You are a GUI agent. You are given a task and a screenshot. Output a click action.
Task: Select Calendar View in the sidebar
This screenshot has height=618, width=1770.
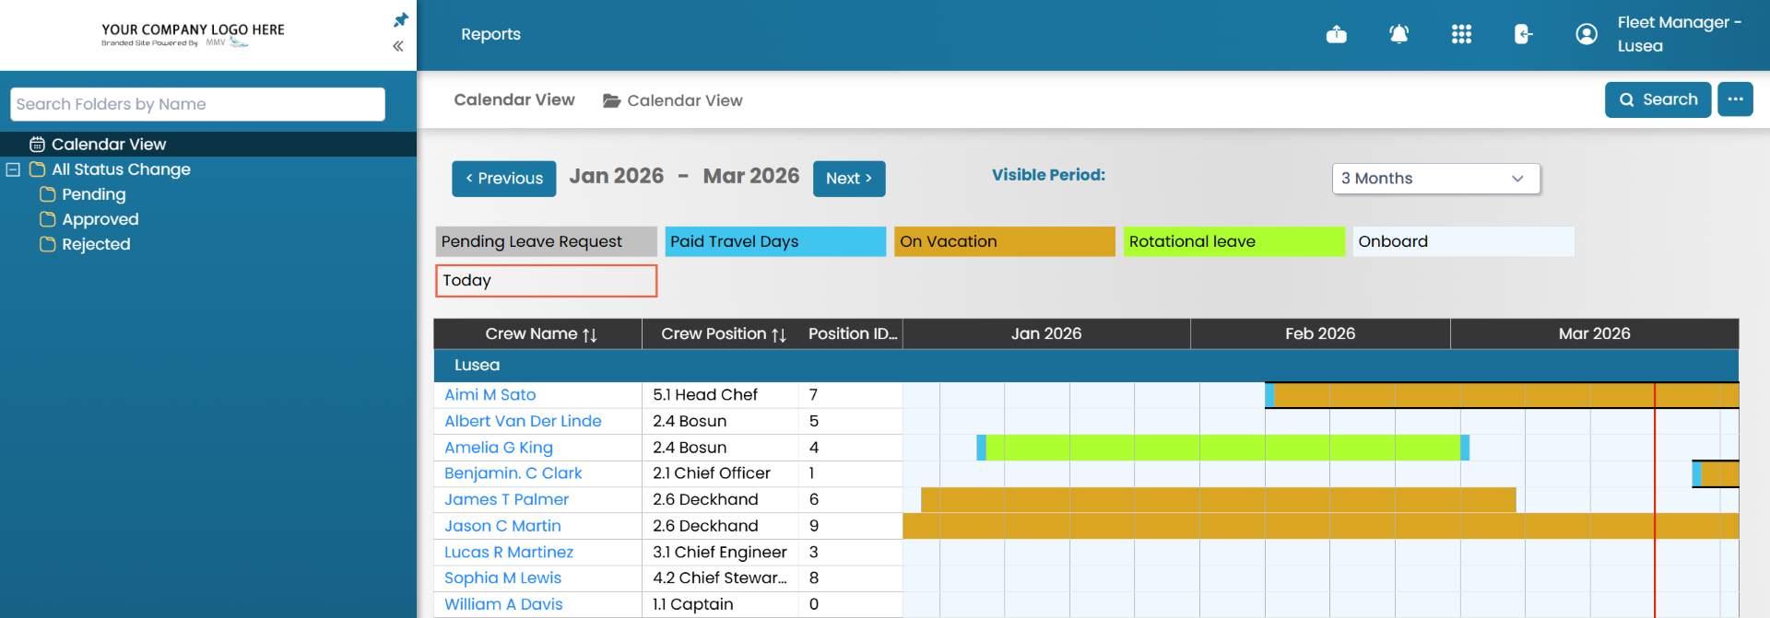tap(109, 145)
